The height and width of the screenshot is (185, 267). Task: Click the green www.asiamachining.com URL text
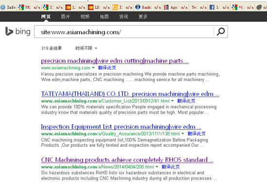66,68
